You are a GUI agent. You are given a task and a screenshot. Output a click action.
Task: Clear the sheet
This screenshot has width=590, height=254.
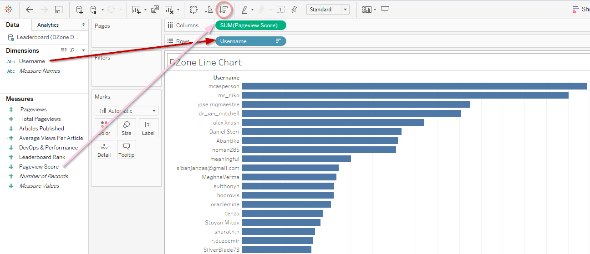pyautogui.click(x=169, y=9)
